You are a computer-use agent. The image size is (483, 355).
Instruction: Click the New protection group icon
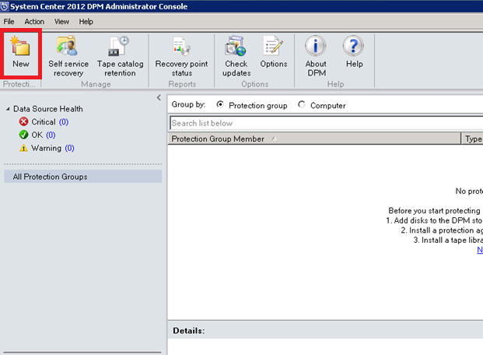click(20, 46)
